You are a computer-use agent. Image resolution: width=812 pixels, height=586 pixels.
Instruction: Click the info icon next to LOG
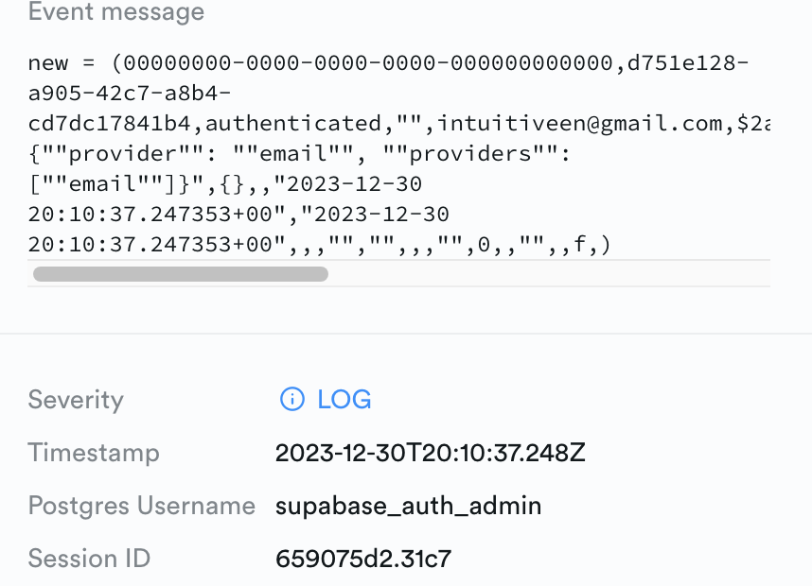(x=292, y=399)
